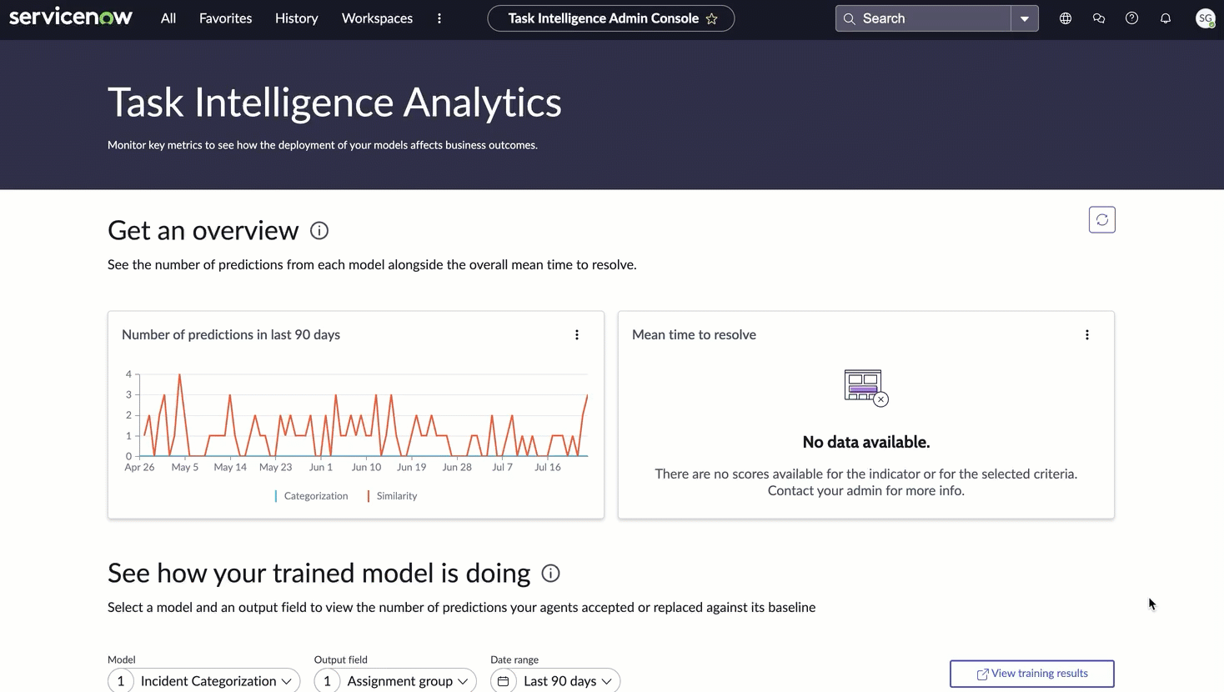Image resolution: width=1224 pixels, height=692 pixels.
Task: Click the Apr 26 axis label
Action: tap(139, 468)
